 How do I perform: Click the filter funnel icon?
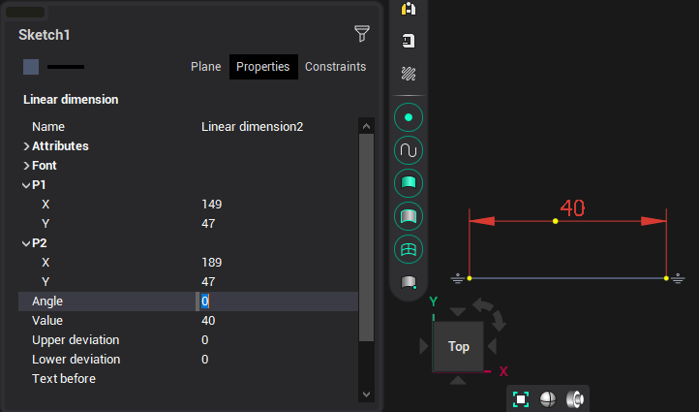362,35
